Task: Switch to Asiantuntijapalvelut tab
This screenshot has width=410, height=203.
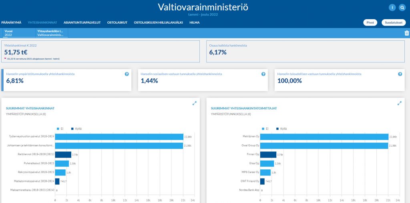Action: pos(82,22)
